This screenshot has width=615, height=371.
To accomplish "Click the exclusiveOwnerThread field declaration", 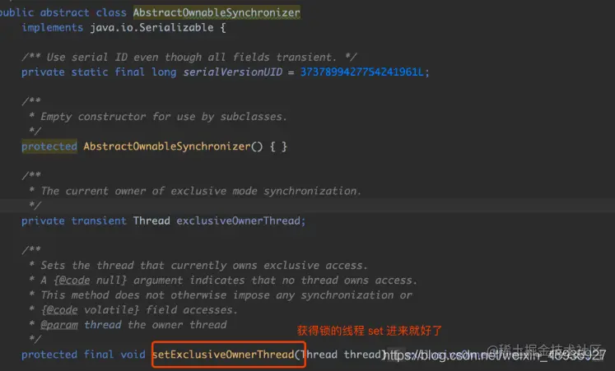I will tap(238, 221).
